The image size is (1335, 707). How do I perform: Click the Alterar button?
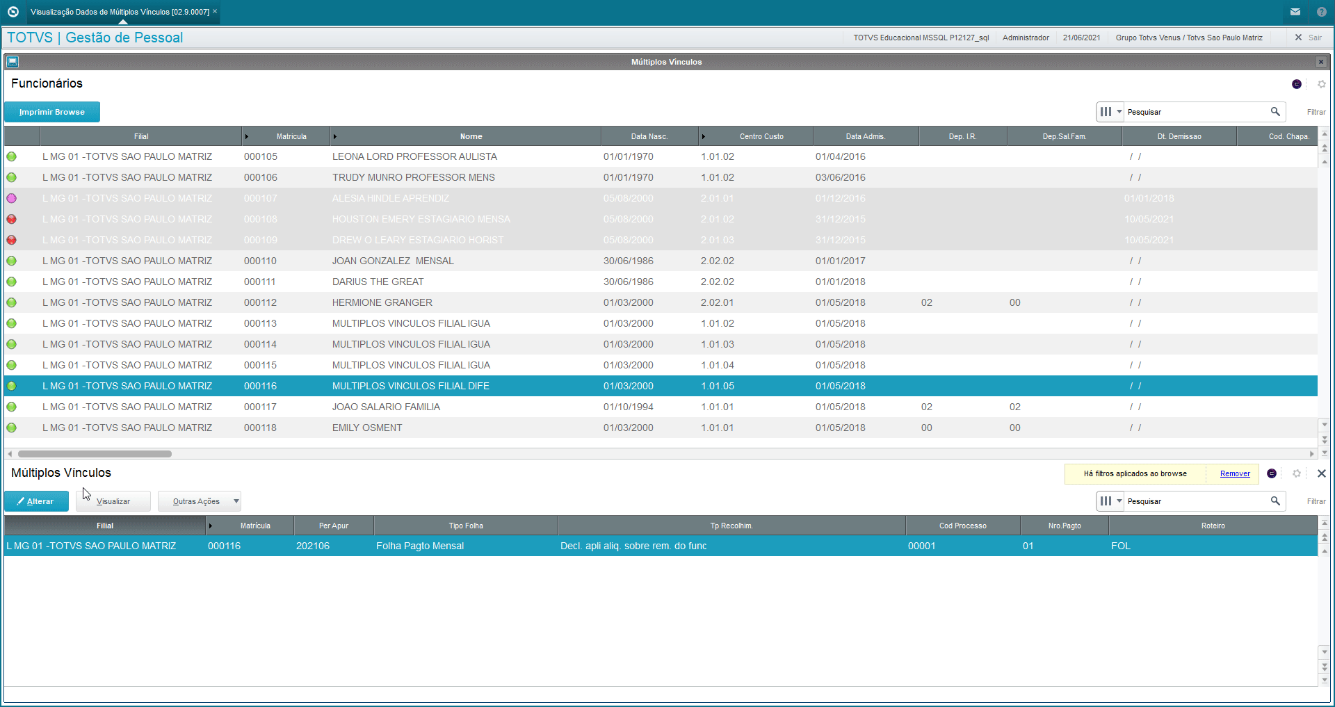click(x=36, y=501)
